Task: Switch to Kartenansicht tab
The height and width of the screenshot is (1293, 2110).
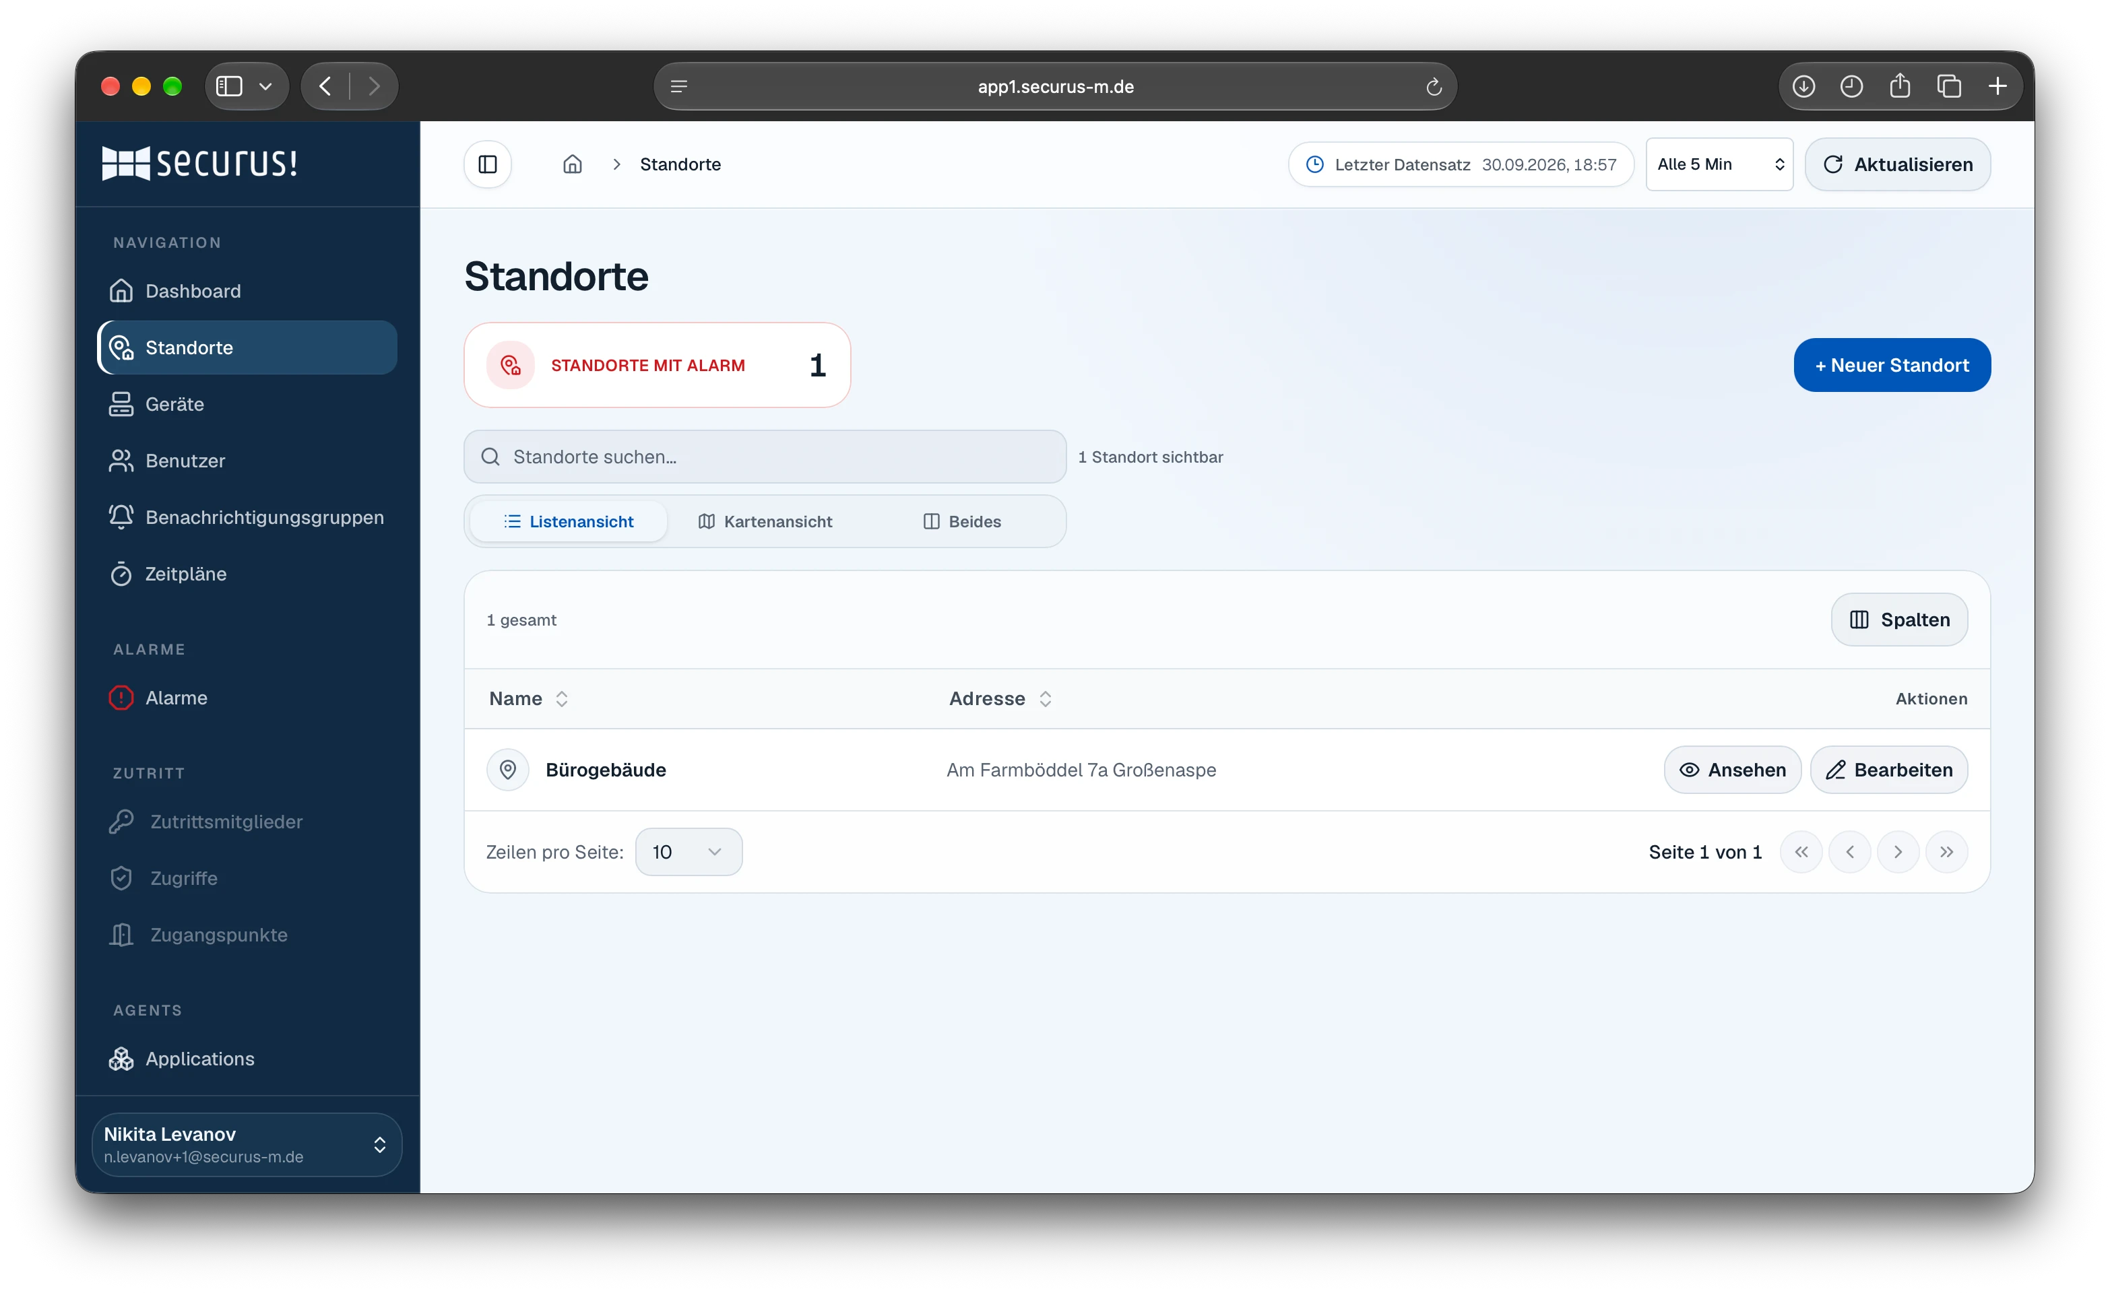Action: 765,521
